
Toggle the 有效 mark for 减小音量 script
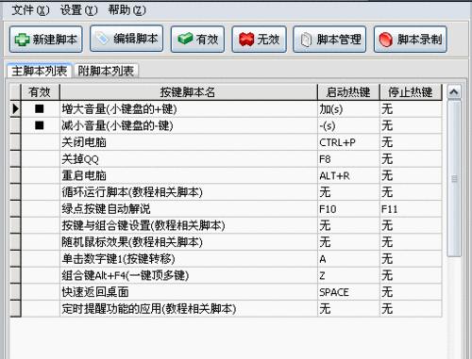40,125
